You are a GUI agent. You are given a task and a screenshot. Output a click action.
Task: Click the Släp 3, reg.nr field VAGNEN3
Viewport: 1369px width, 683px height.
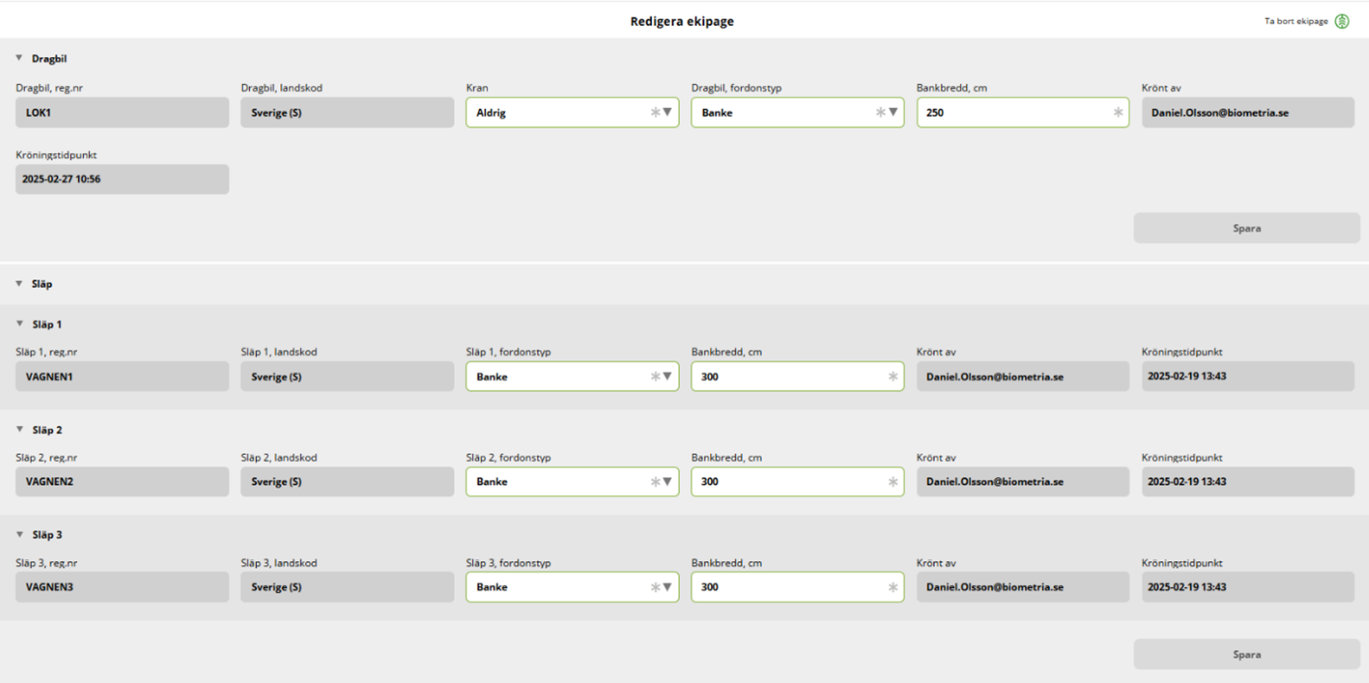click(x=122, y=587)
